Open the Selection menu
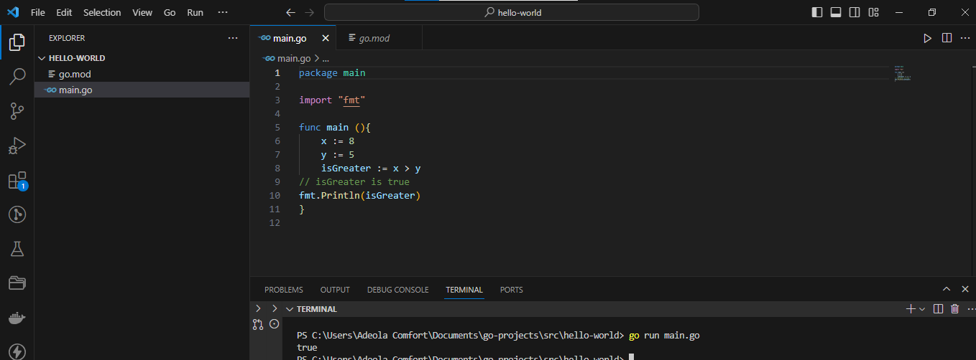Image resolution: width=976 pixels, height=360 pixels. point(102,12)
